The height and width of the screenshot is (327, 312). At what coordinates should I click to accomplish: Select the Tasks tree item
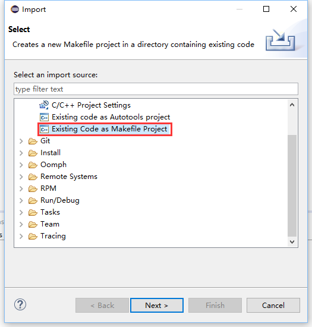click(x=51, y=212)
